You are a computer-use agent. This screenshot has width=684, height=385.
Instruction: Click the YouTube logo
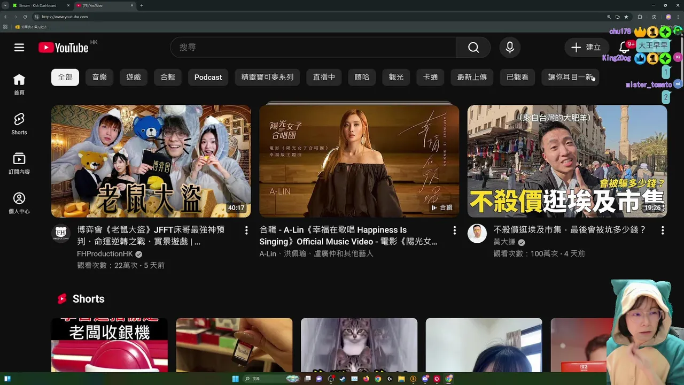point(63,48)
